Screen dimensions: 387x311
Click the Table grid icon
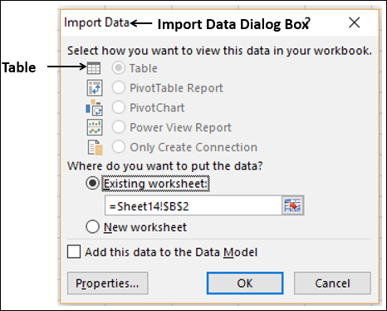pyautogui.click(x=94, y=68)
